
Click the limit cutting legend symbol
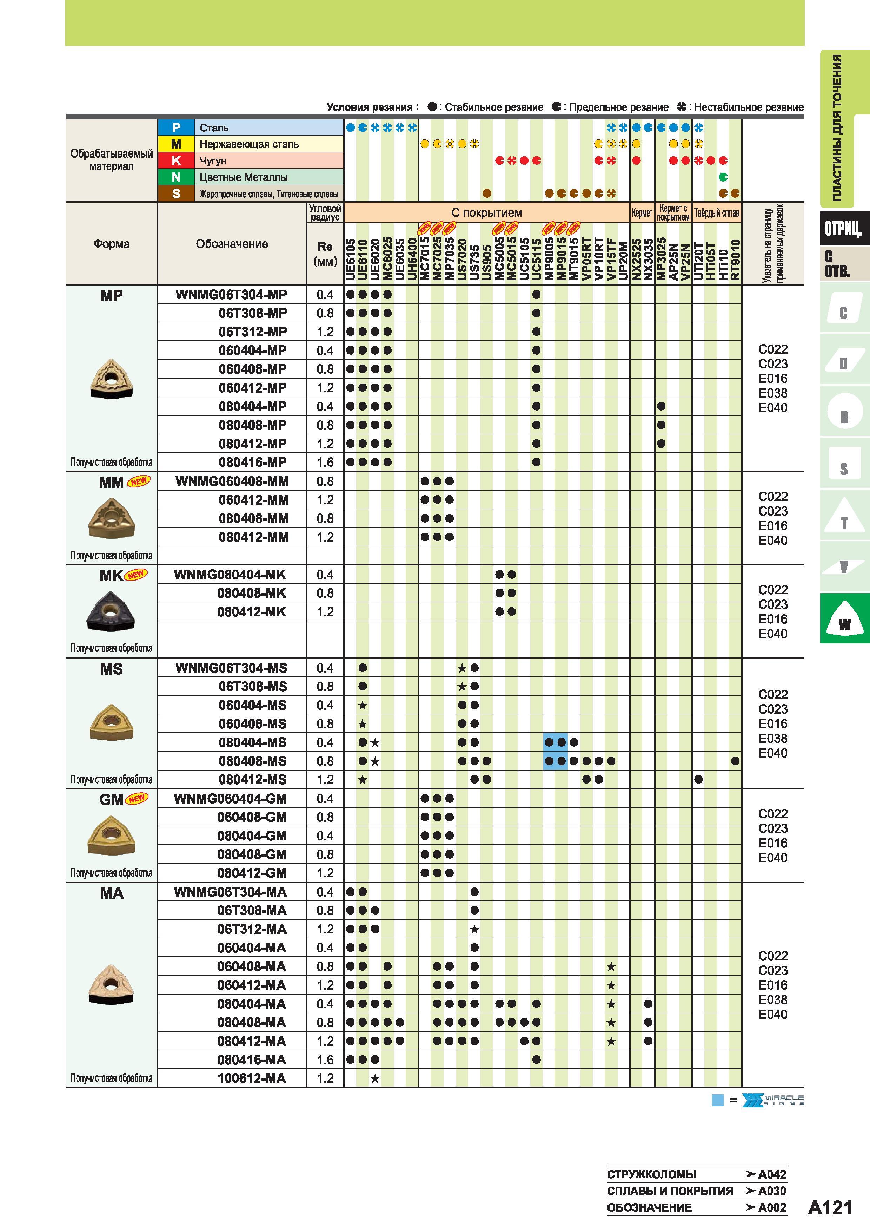coord(557,107)
